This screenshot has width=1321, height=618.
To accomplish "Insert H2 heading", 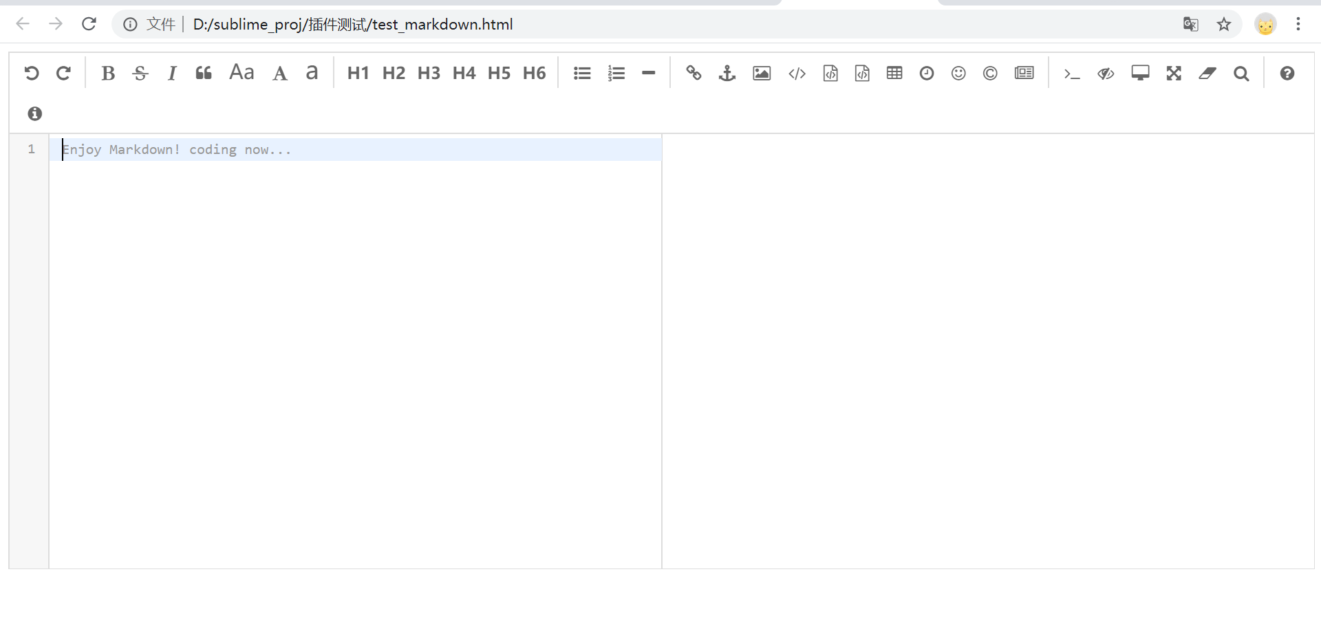I will 394,73.
